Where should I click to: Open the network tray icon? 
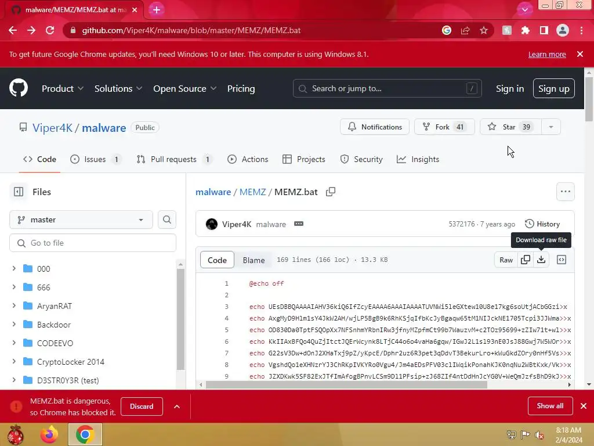512,434
